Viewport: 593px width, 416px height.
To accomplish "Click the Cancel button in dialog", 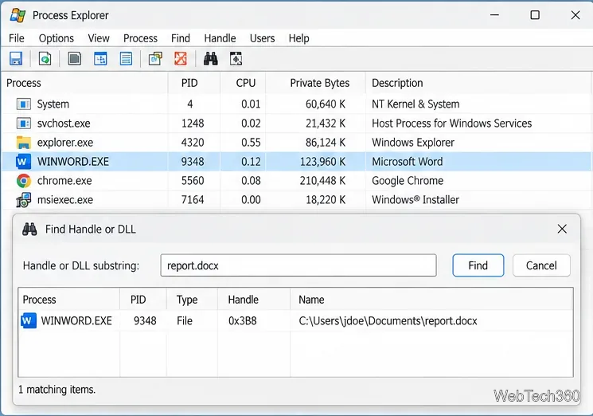I will click(541, 265).
